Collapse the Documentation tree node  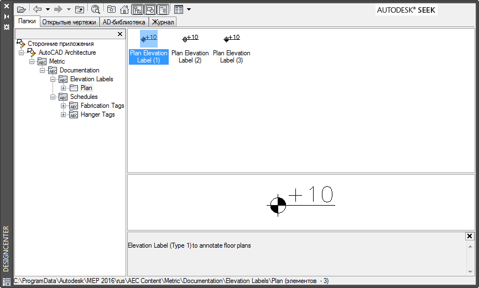click(x=42, y=70)
